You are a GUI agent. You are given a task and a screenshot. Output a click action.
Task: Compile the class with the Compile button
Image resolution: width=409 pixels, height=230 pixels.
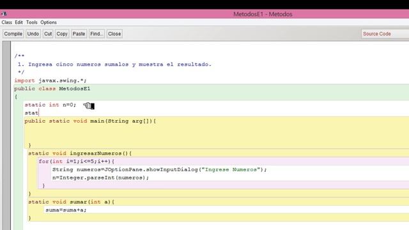13,34
